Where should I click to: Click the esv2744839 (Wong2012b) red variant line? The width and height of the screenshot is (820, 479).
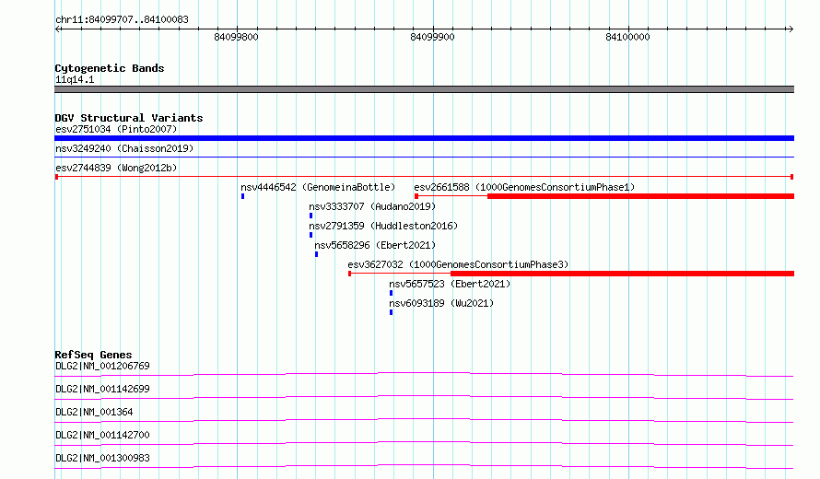[x=424, y=177]
